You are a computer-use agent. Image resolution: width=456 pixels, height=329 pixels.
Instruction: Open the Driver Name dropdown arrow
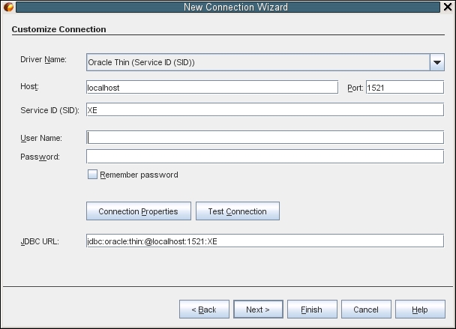(x=436, y=62)
